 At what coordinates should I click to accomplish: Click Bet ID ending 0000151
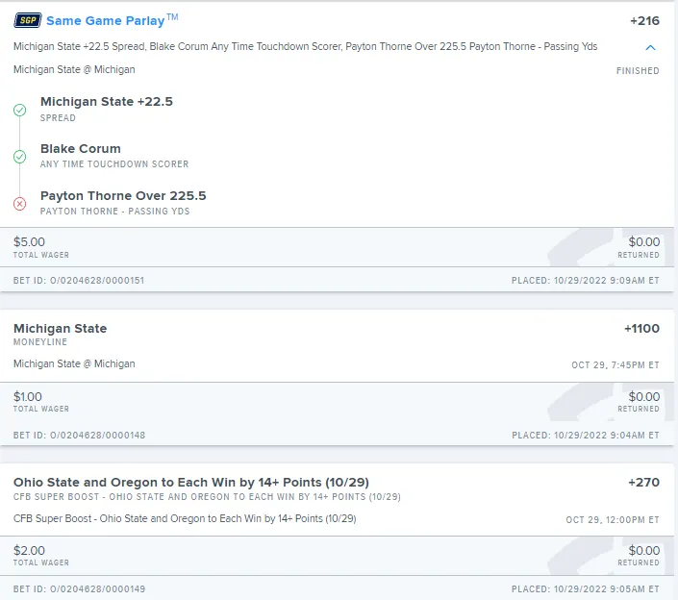click(x=79, y=281)
